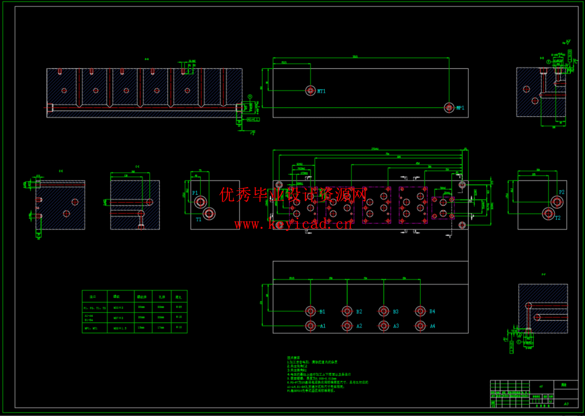Click the P2 port circle

point(557,202)
